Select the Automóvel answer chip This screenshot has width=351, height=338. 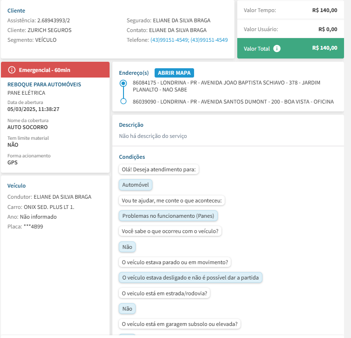pyautogui.click(x=136, y=185)
